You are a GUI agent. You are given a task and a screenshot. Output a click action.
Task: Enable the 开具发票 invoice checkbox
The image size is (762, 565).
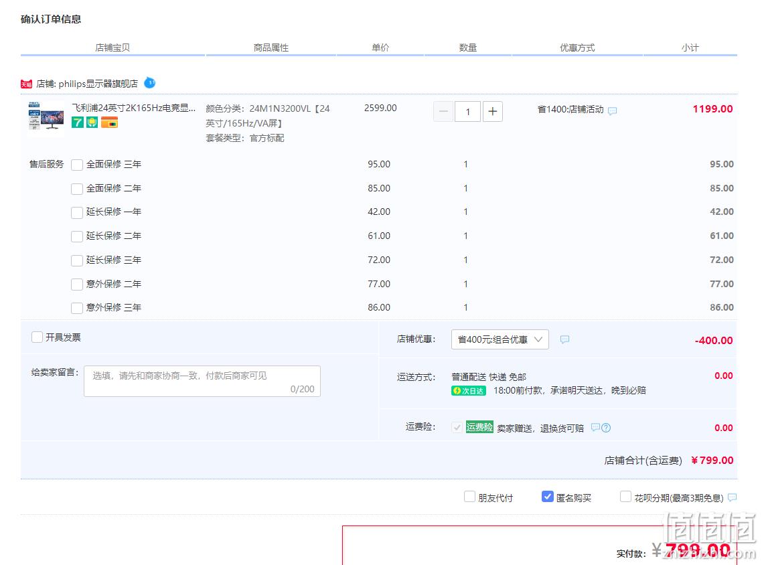(x=37, y=337)
